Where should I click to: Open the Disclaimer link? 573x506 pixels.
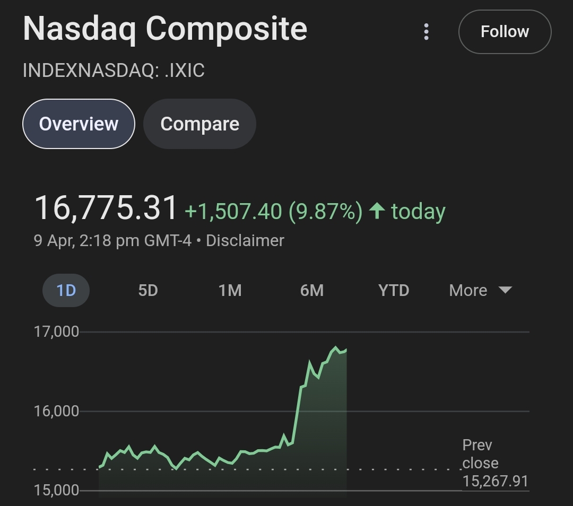point(245,240)
